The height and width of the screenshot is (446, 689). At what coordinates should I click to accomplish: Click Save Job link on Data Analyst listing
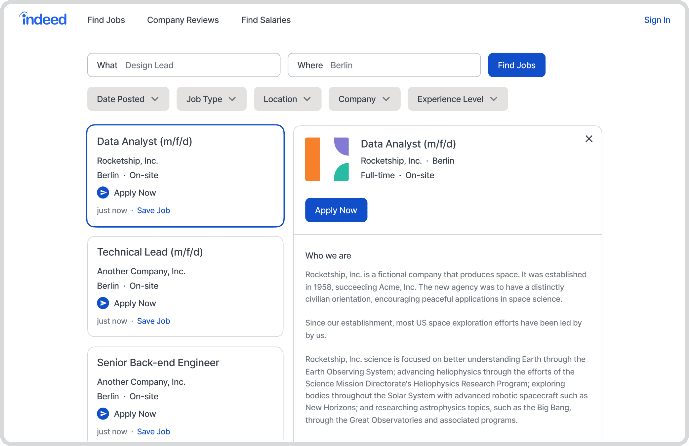point(153,210)
